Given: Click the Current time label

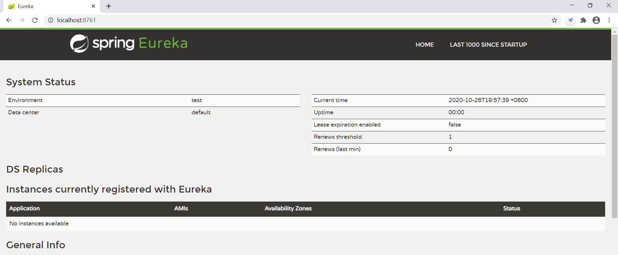Looking at the screenshot, I should [x=331, y=100].
